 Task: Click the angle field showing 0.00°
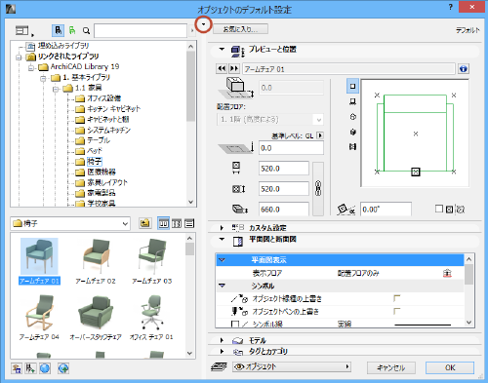tap(386, 209)
